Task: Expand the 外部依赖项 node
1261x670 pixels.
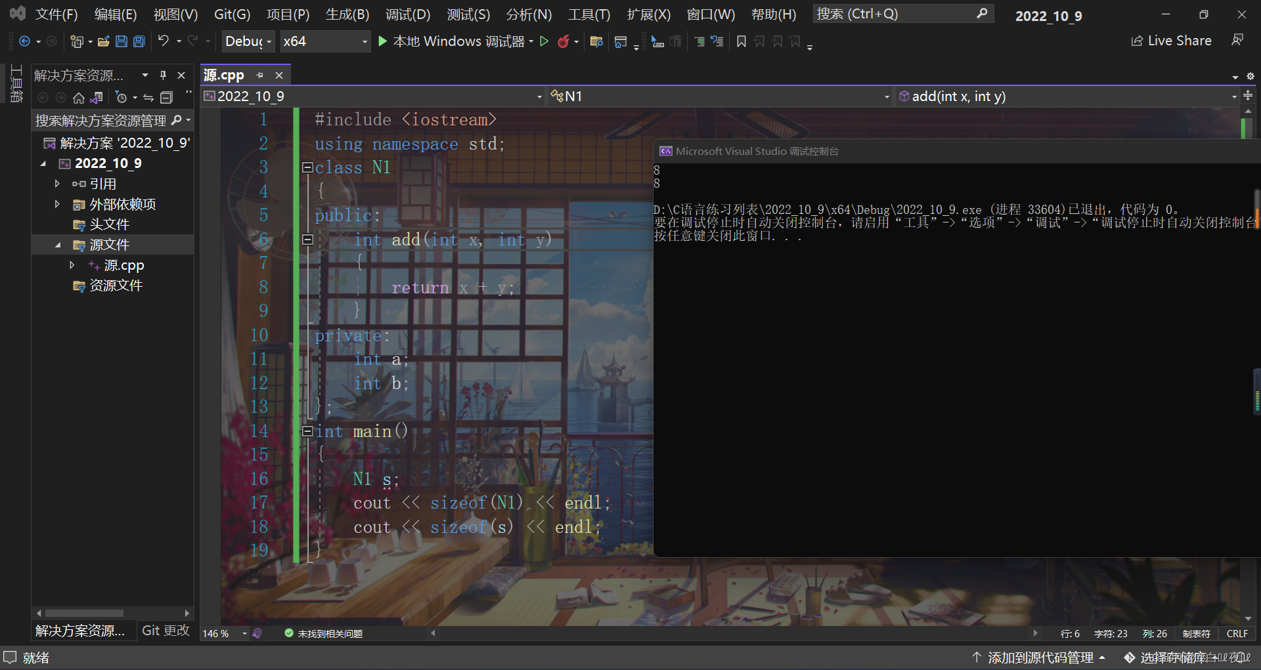Action: point(57,204)
